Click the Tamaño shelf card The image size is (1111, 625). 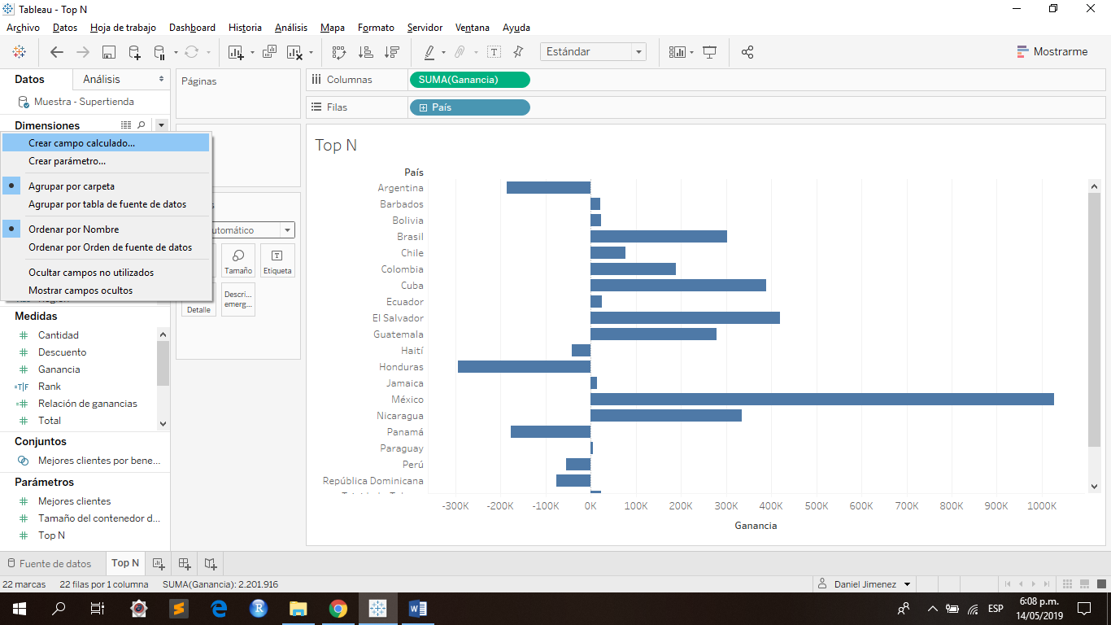pos(237,260)
